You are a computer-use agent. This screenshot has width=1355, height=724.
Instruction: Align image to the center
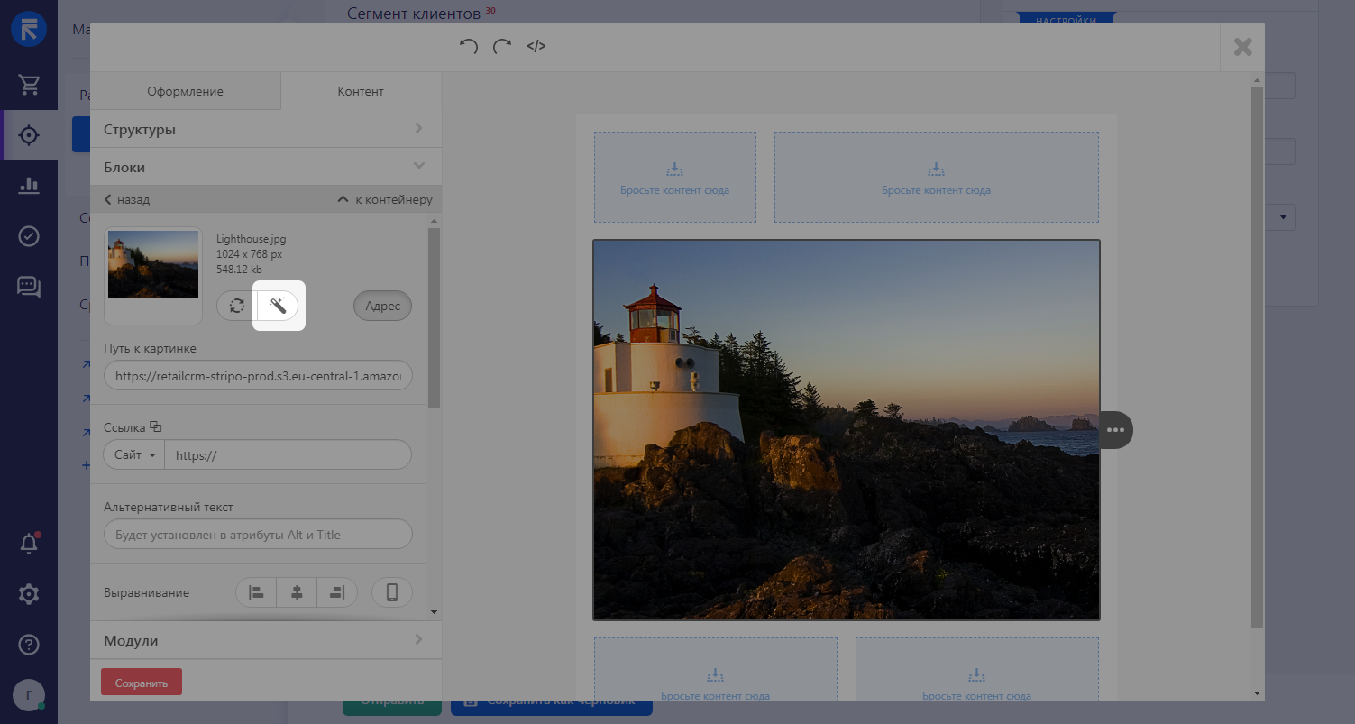(x=297, y=592)
